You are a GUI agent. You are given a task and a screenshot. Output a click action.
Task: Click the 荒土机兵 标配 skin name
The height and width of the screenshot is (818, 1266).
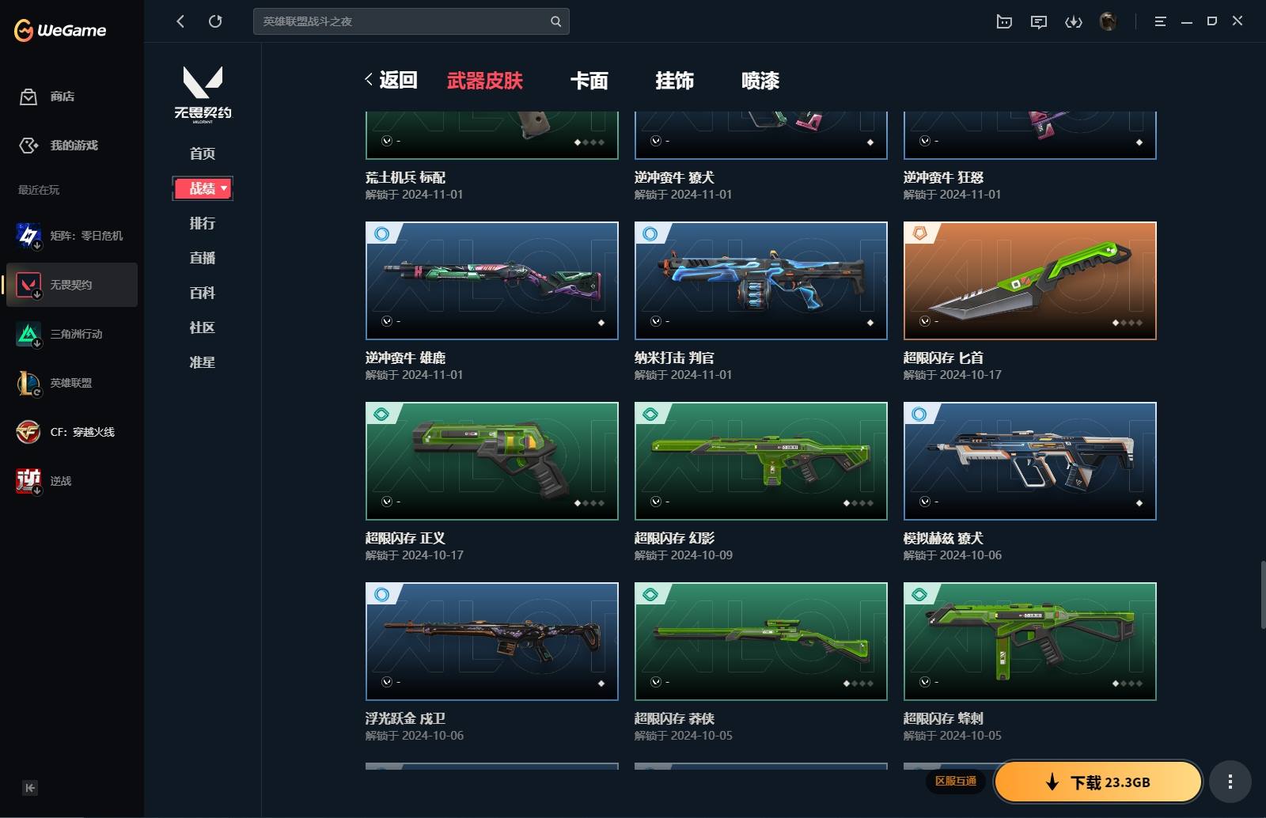coord(405,177)
